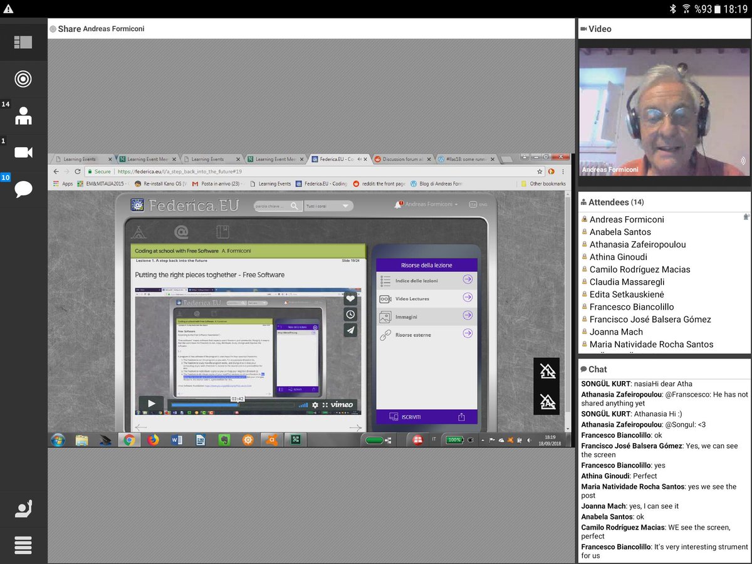Click the share icon beside ISCRIVITI
752x564 pixels.
[462, 417]
